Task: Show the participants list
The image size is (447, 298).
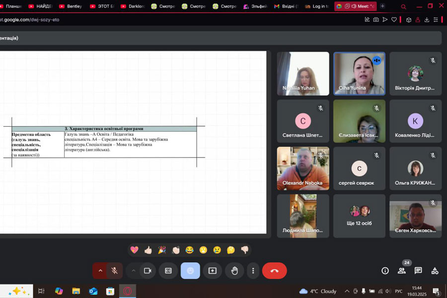Action: 402,271
